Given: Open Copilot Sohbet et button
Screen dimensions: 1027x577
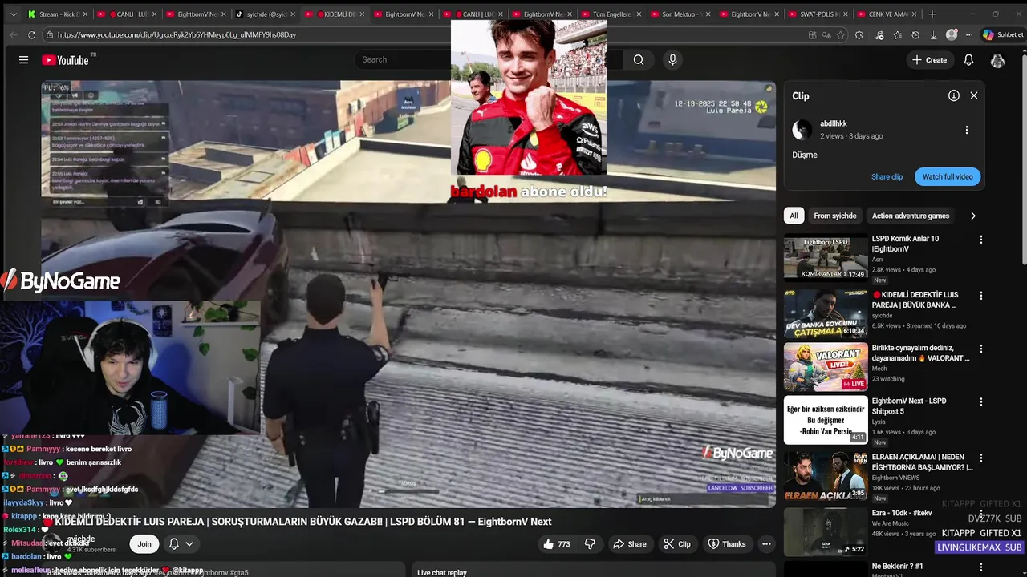Looking at the screenshot, I should 1003,34.
